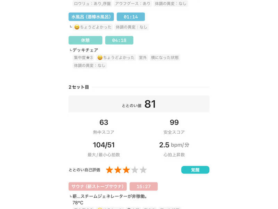Click the 2セット目 section heading
Screen dimensions: 278x209
[79, 87]
